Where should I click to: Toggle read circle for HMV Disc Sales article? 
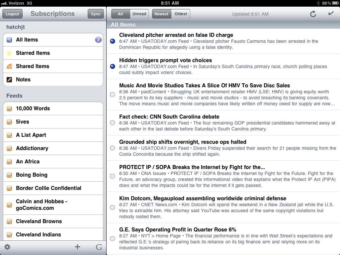pos(113,95)
